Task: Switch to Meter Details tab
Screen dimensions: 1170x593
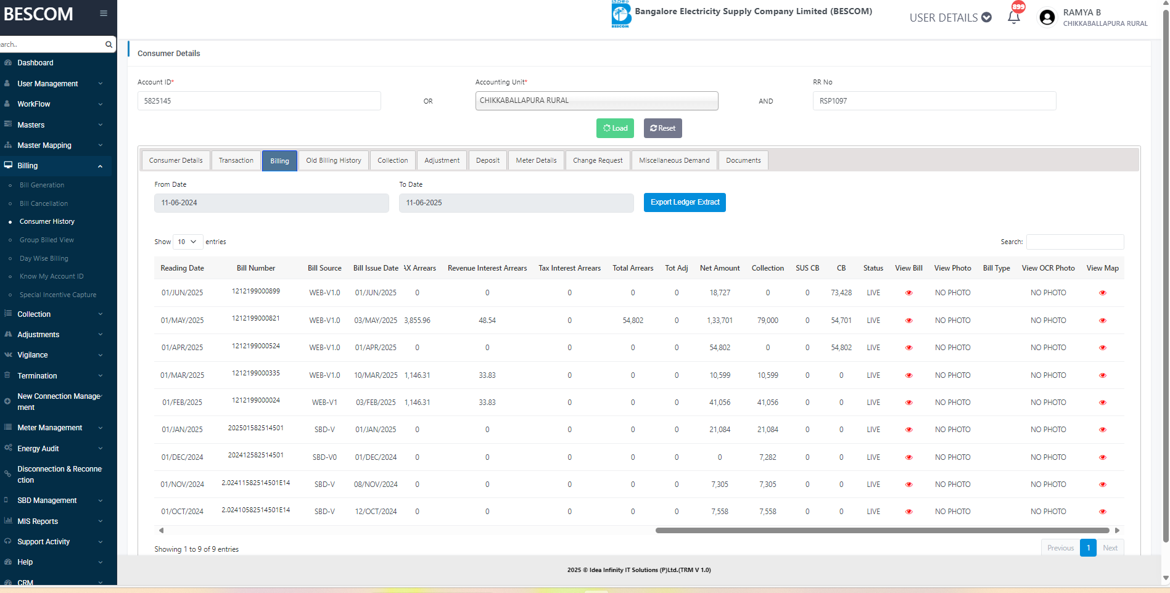Action: [536, 160]
